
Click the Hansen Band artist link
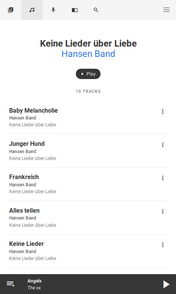tap(88, 54)
